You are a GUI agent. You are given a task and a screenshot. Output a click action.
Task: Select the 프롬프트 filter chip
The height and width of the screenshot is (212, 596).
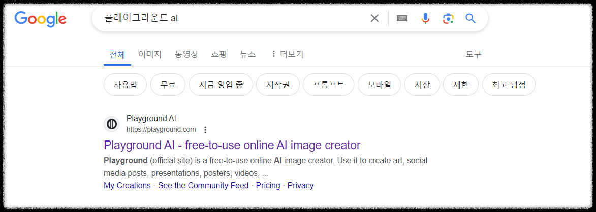pos(328,85)
